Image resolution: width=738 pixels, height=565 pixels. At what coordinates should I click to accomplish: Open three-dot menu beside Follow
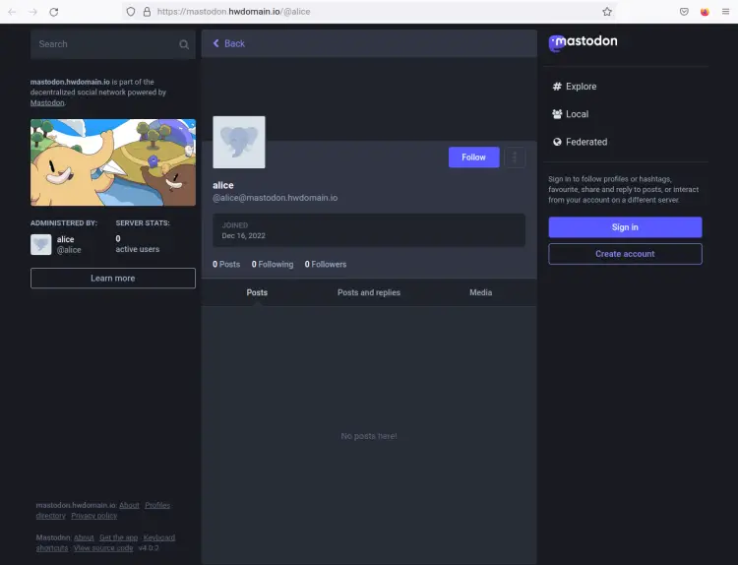pos(515,157)
